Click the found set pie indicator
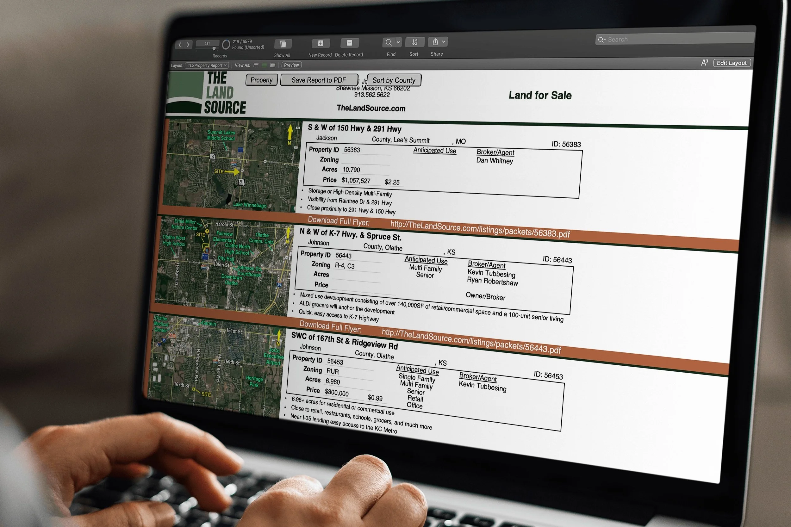The width and height of the screenshot is (791, 527). click(x=226, y=44)
